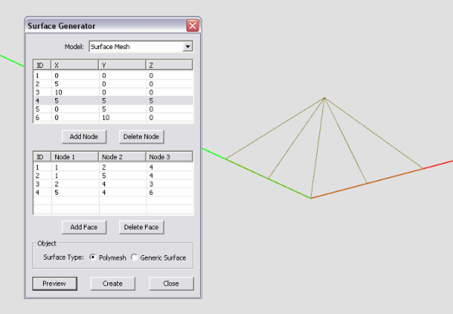Click Node 3 value 3 of face 3
The image size is (453, 314).
point(151,184)
